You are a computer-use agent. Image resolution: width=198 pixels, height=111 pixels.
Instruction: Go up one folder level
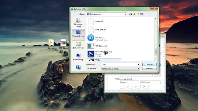click(134, 14)
